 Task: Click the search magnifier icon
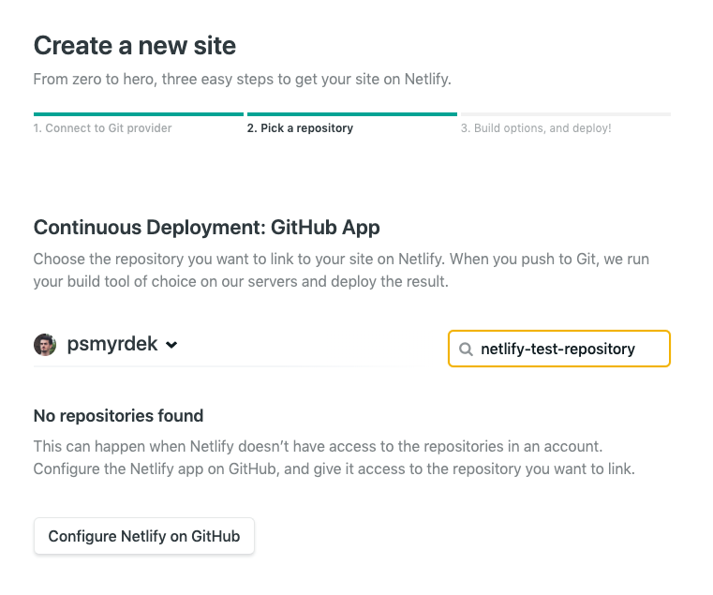click(466, 350)
